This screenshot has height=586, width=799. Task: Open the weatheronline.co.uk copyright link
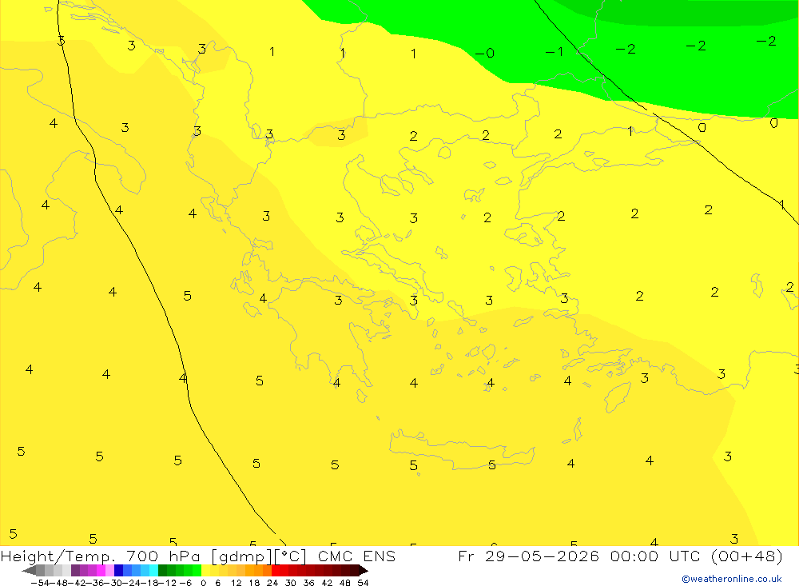[732, 579]
